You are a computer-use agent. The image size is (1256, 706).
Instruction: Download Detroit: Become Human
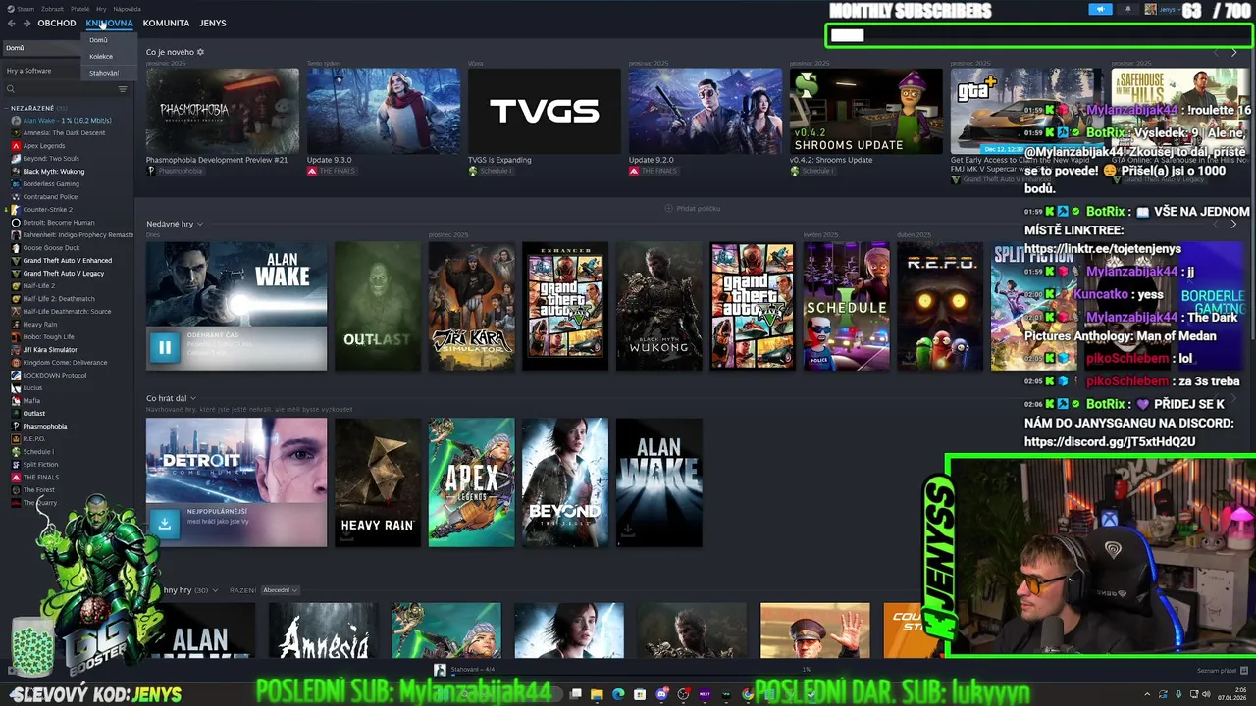165,523
